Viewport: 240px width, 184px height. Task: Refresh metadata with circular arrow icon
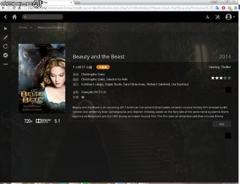[x=6, y=46]
